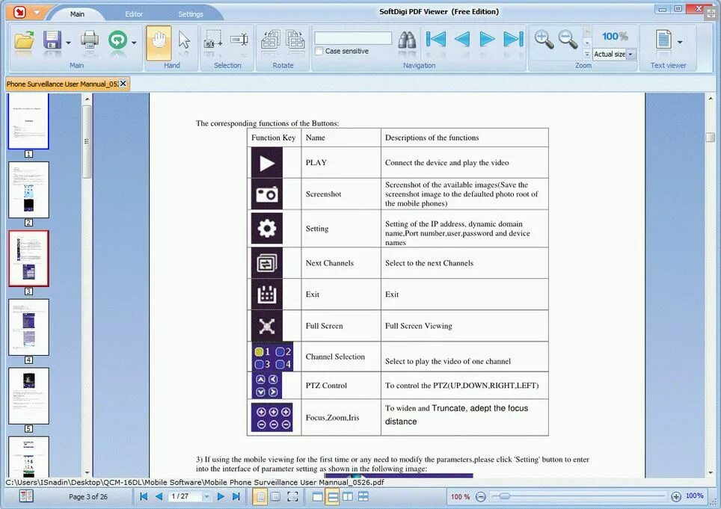721x509 pixels.
Task: Open the 1 / 27 page number dropdown
Action: coord(206,496)
